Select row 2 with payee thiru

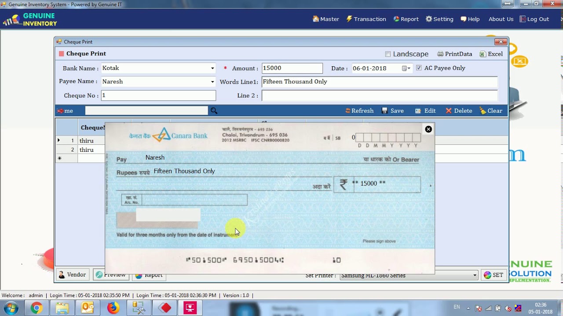pyautogui.click(x=80, y=150)
